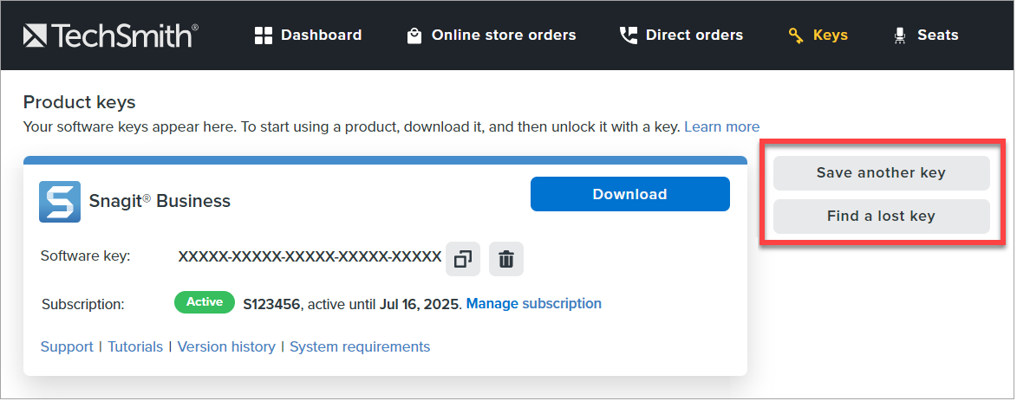Select the software key text

tap(310, 257)
